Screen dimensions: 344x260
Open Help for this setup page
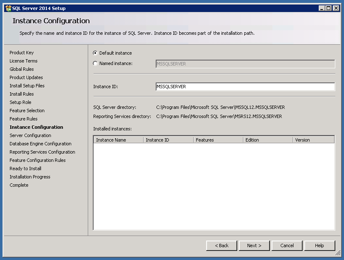[319, 246]
